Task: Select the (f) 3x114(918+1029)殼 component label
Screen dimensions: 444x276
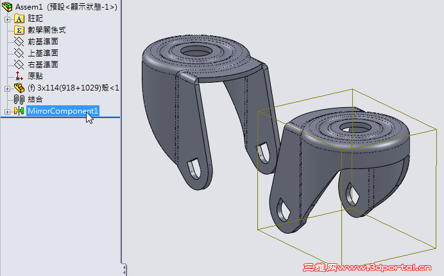Action: tap(73, 88)
